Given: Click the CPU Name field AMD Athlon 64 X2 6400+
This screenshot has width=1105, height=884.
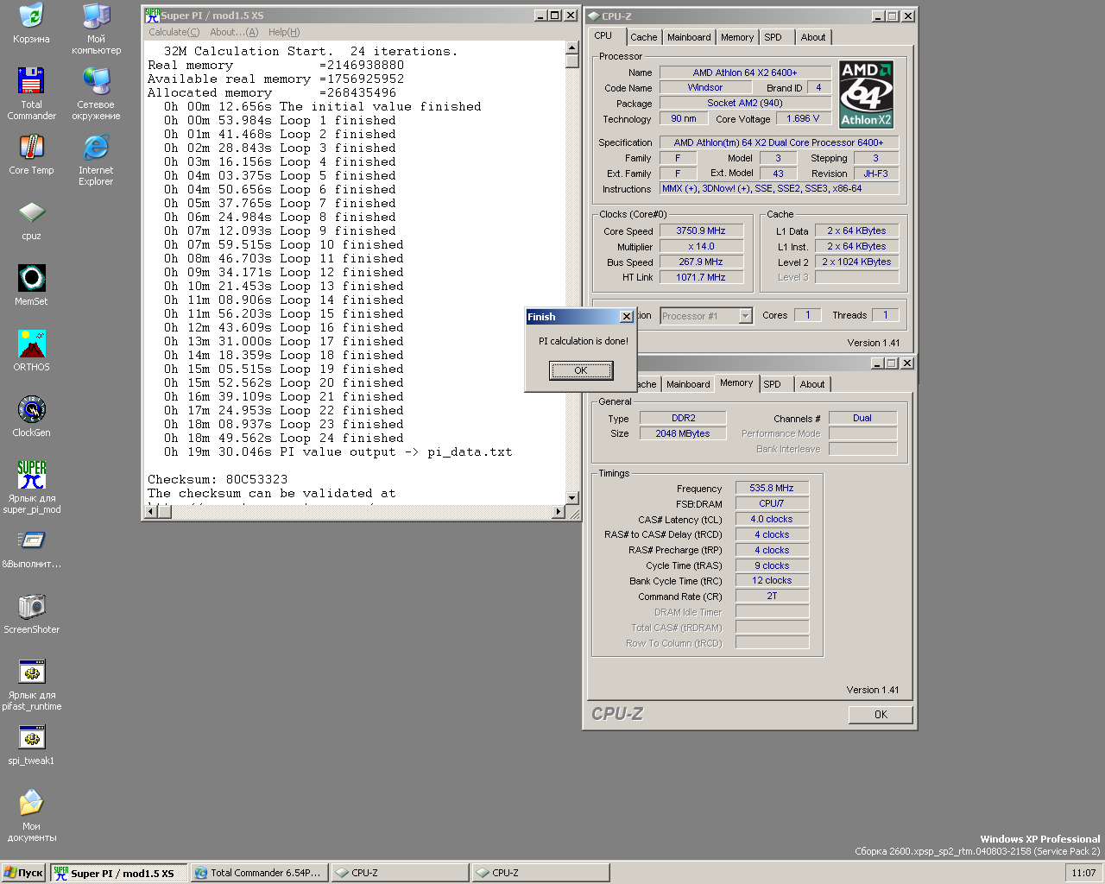Looking at the screenshot, I should tap(745, 73).
